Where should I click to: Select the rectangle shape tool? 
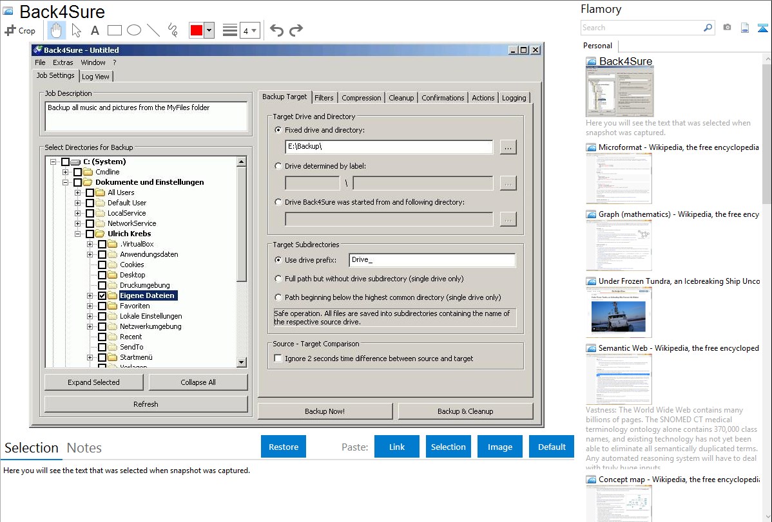pos(114,30)
